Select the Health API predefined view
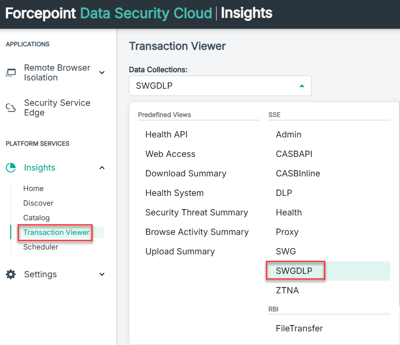 [166, 134]
